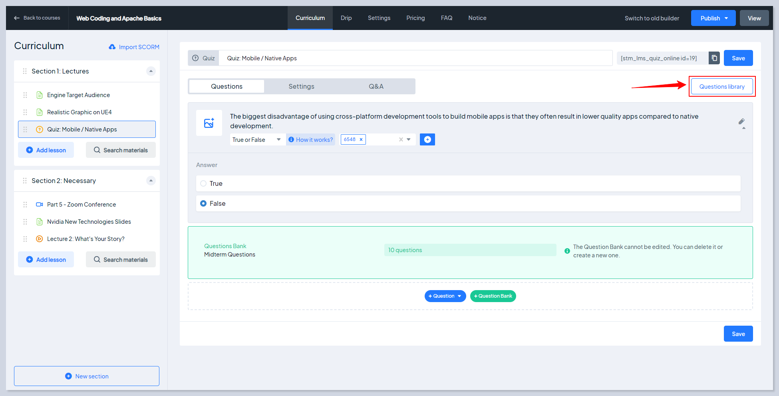Select the False answer radio button
Viewport: 779px width, 396px height.
tap(203, 203)
